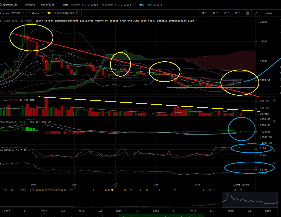Close the Volume indicator panel
Screen dimensions: 281x217
click(x=275, y=100)
